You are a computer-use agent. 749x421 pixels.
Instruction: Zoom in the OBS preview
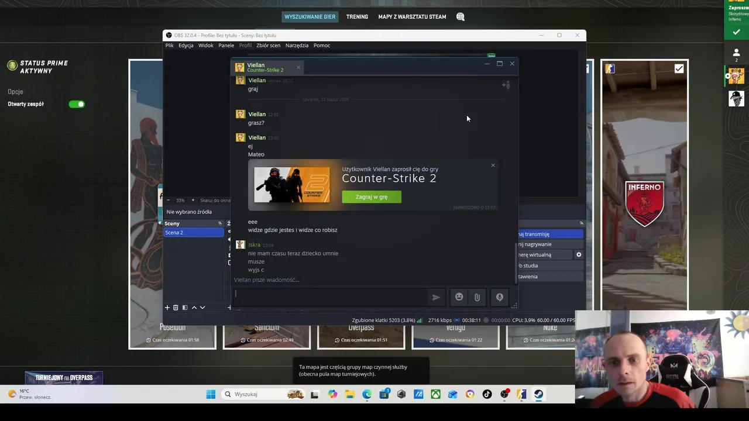point(193,200)
